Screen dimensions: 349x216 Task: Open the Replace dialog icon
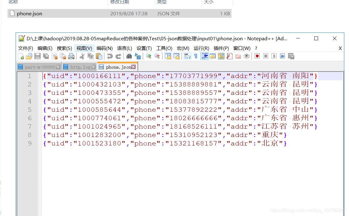pyautogui.click(x=137, y=56)
